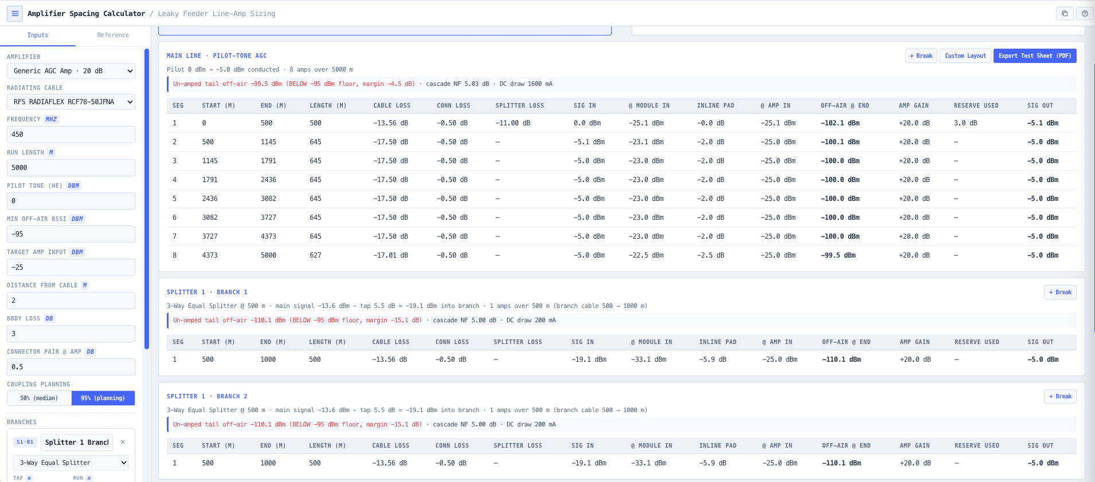
Task: Select the 50% (median) coupling option
Action: tap(39, 398)
